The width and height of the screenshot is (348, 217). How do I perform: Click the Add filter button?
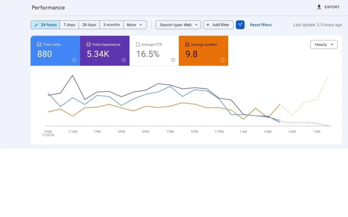tap(218, 25)
